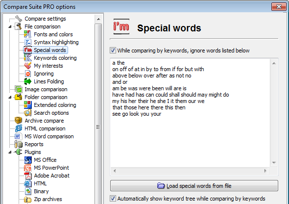Click the line 'a the' in word list

(x=119, y=63)
